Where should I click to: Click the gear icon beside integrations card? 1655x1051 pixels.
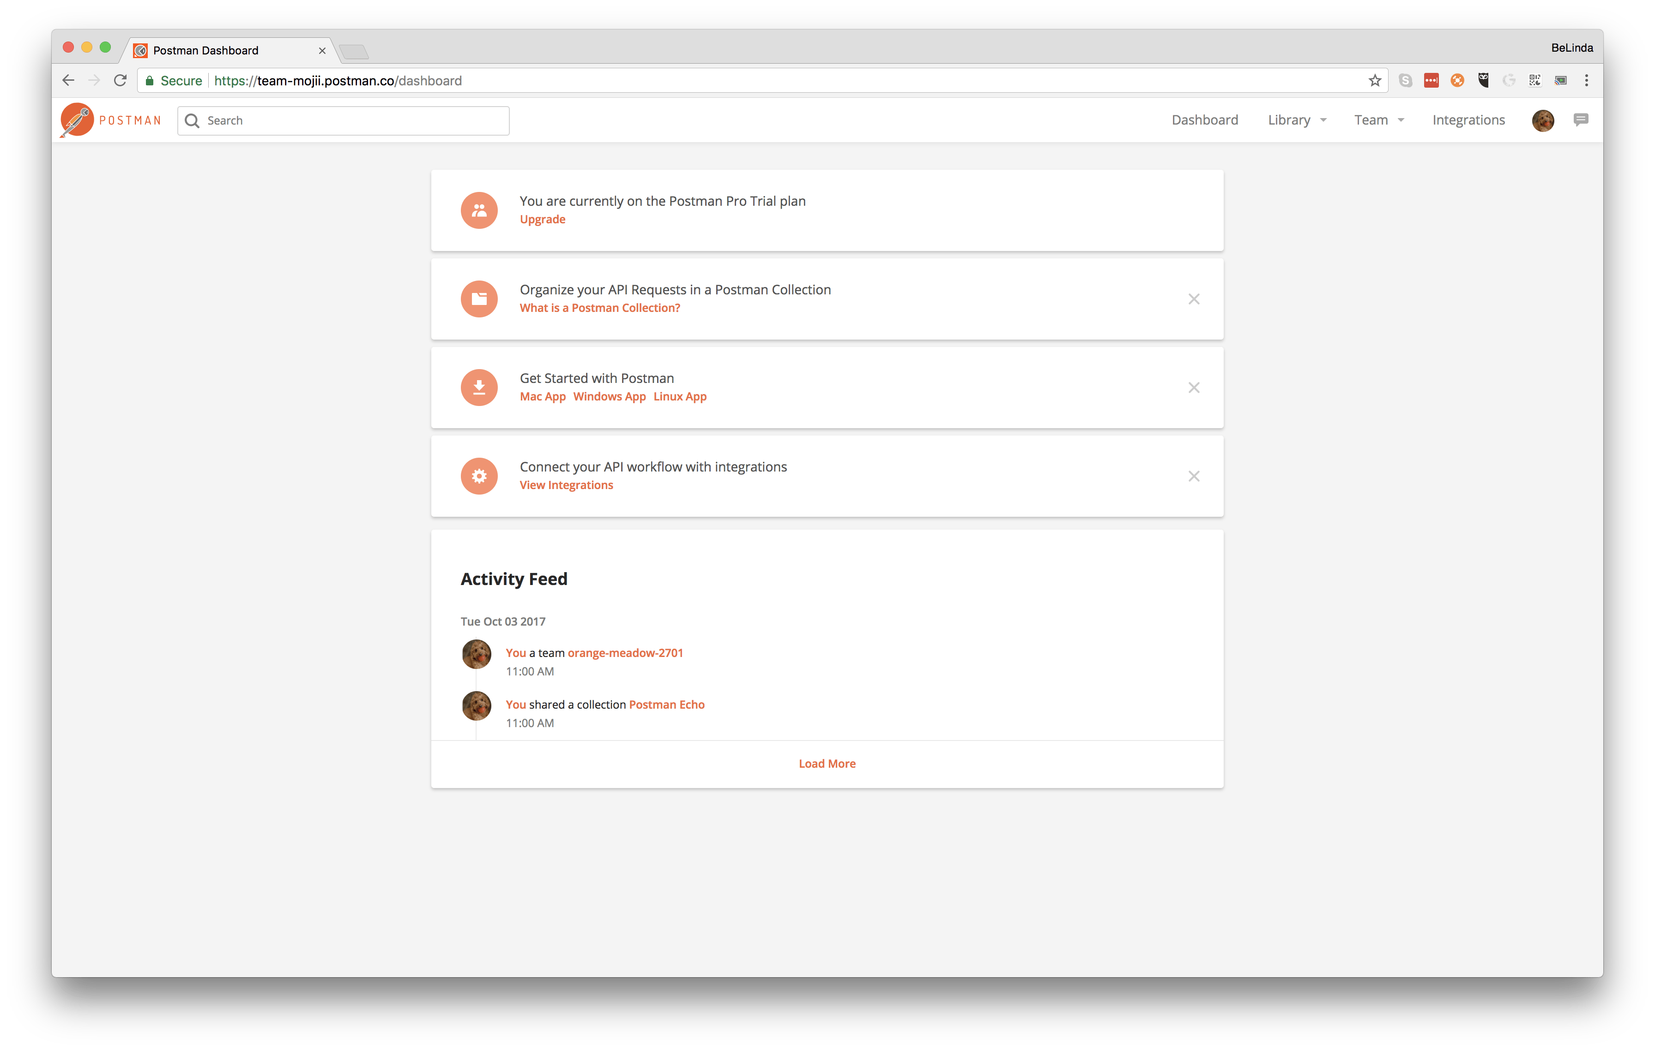(x=479, y=476)
